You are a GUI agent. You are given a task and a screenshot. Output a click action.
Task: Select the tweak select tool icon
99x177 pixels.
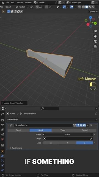pos(4,11)
